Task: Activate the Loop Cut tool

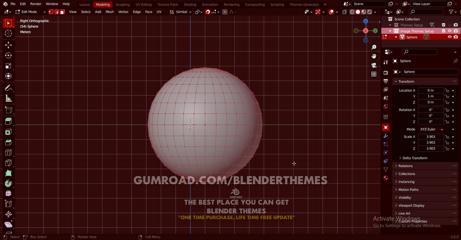Action: click(8, 153)
